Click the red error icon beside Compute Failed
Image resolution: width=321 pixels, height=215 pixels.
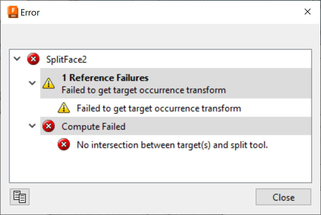pyautogui.click(x=48, y=126)
